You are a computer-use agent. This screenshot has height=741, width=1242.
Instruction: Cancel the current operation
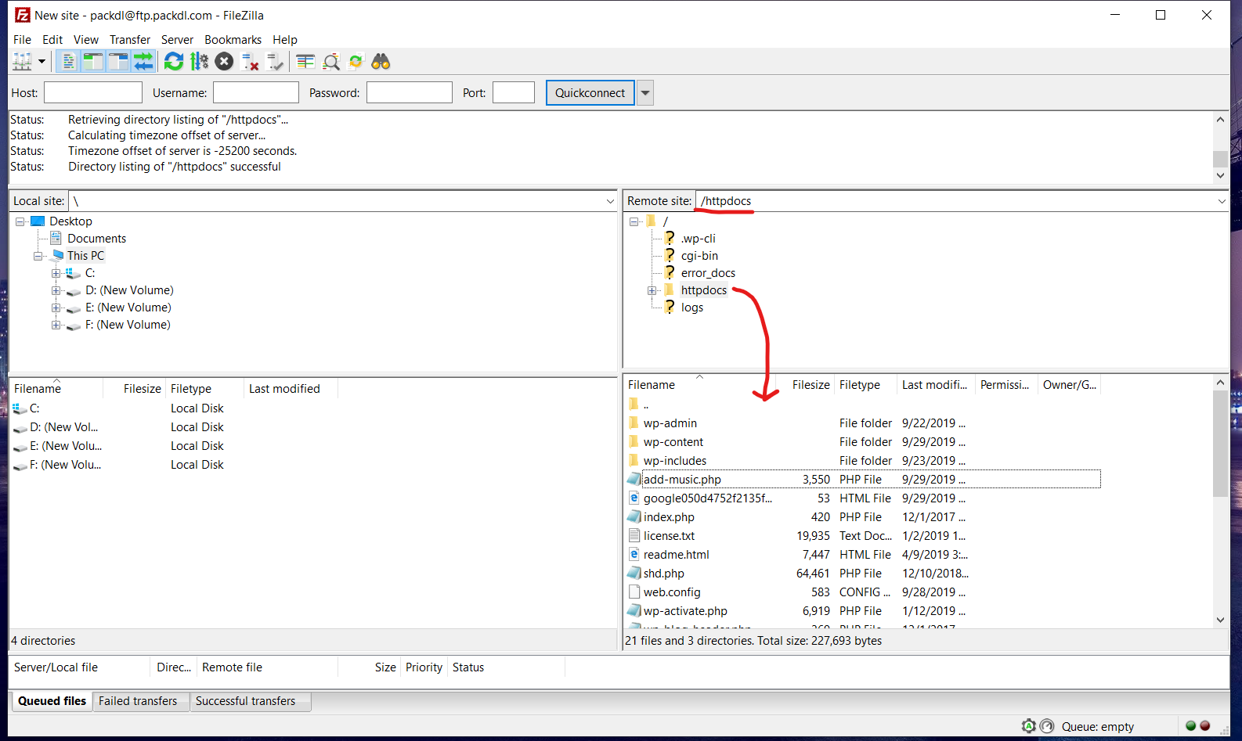point(224,62)
